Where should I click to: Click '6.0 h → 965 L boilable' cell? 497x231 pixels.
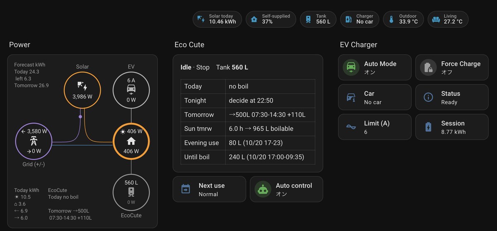pyautogui.click(x=270, y=129)
